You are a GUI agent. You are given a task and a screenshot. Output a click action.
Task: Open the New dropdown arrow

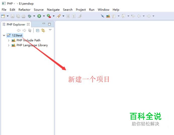pos(8,16)
